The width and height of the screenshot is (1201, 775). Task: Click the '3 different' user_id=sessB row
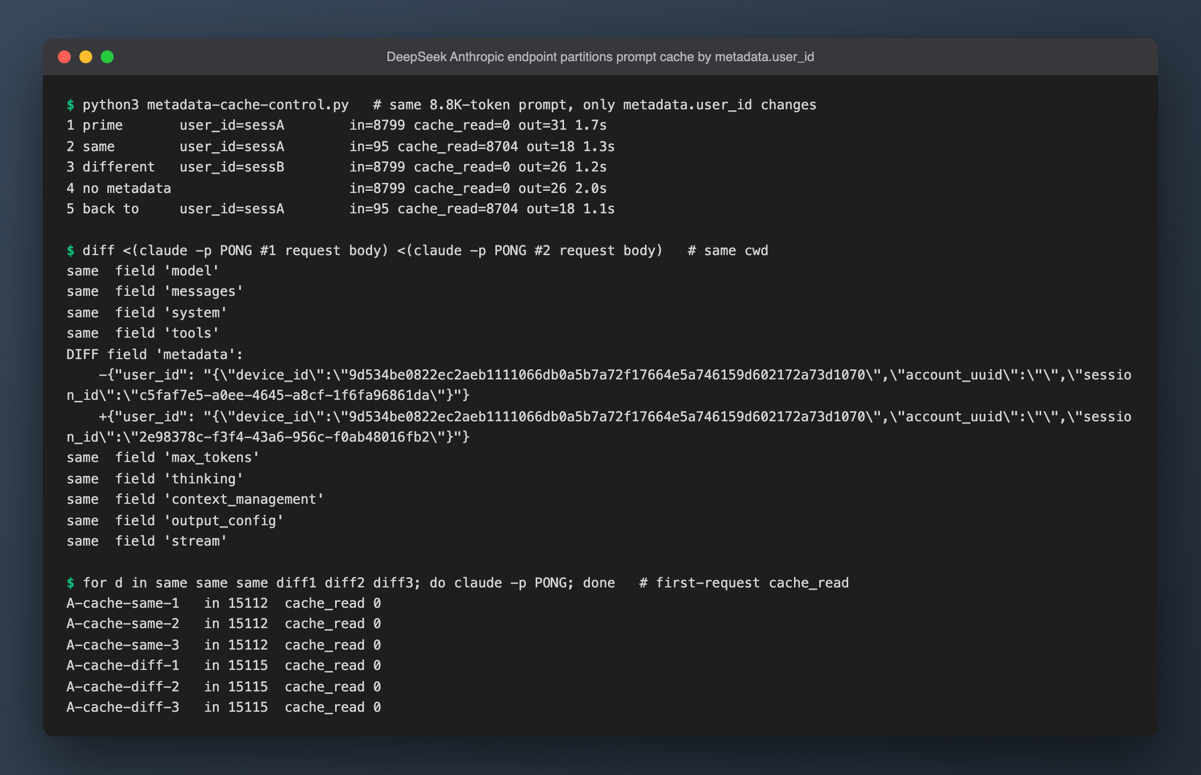[x=337, y=167]
